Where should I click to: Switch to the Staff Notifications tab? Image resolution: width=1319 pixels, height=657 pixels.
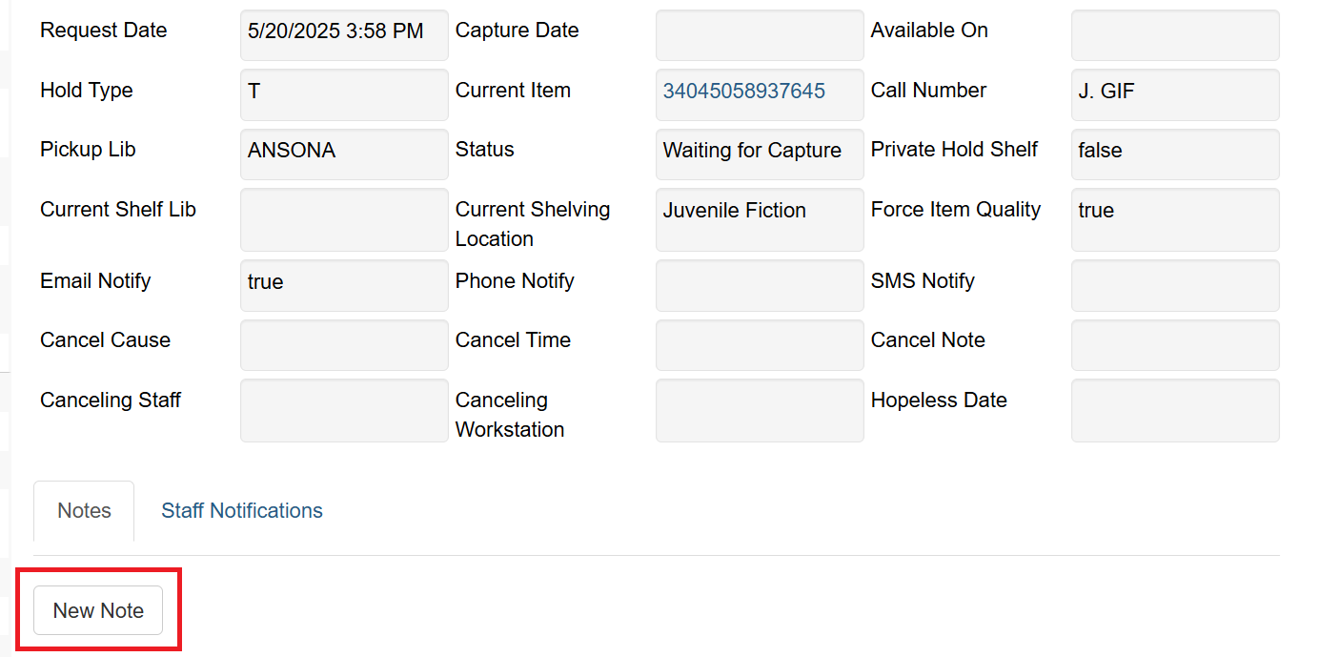pos(242,511)
